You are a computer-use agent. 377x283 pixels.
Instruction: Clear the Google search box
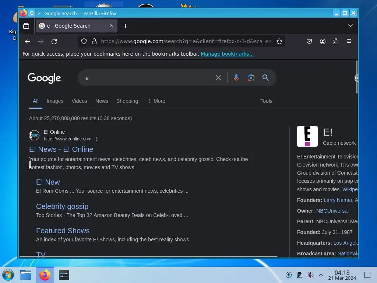click(x=218, y=78)
